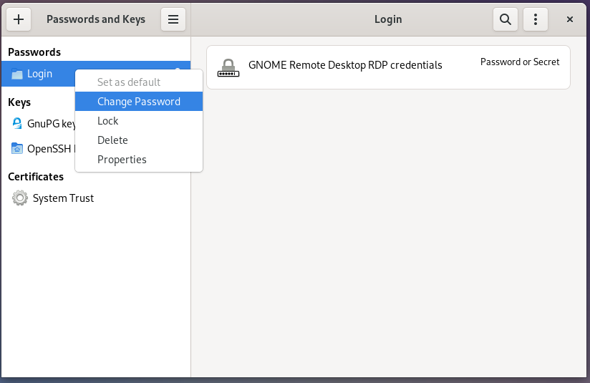Open Properties from the context menu
Viewport: 590px width, 383px height.
[122, 160]
